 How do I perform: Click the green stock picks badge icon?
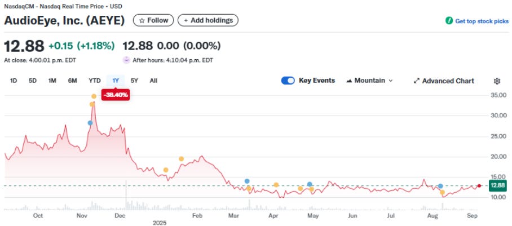tap(449, 21)
